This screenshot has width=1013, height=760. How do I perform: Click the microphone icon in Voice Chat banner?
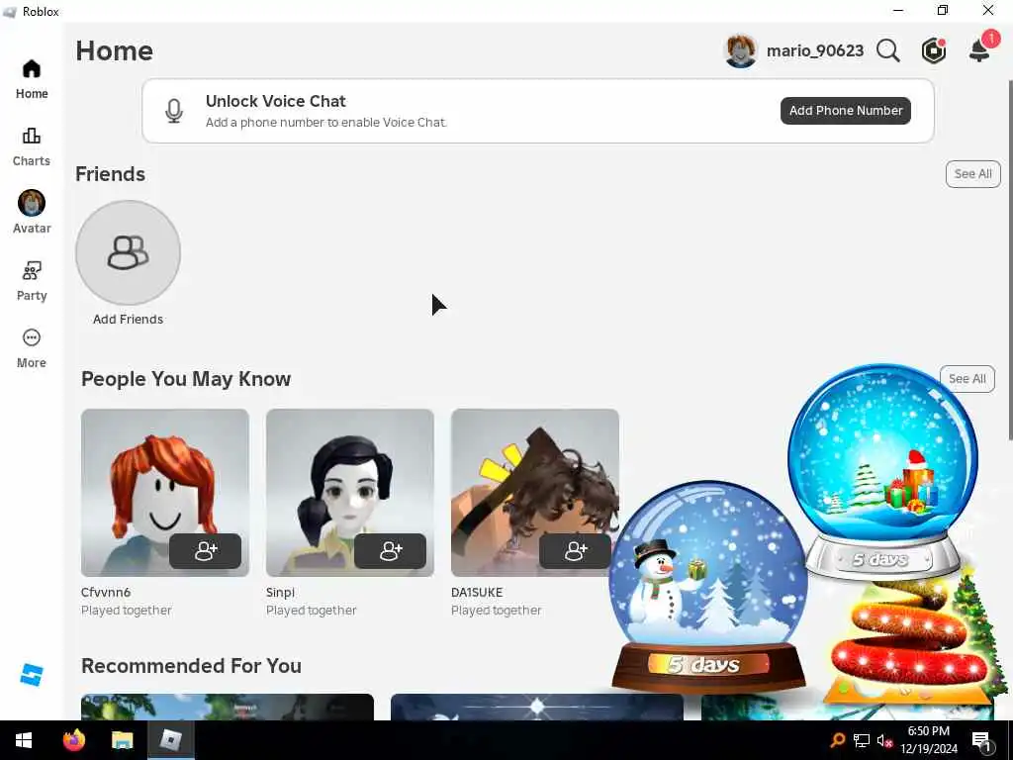[174, 111]
